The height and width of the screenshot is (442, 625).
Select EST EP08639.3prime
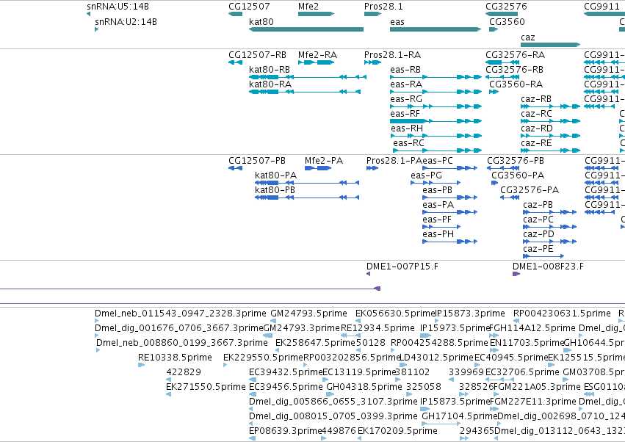286,431
